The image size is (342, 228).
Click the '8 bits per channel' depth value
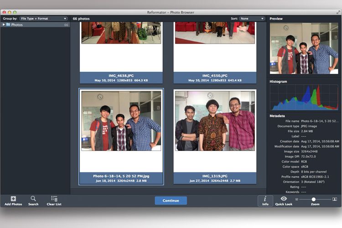314,172
